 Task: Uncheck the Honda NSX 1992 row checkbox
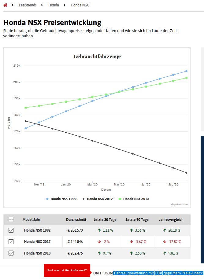pyautogui.click(x=11, y=230)
